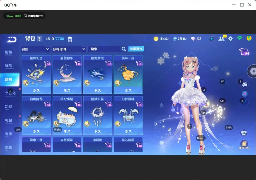Viewport: 256px width, 180px height.
Task: Open the 品阶 filter dropdown
Action: [36, 49]
